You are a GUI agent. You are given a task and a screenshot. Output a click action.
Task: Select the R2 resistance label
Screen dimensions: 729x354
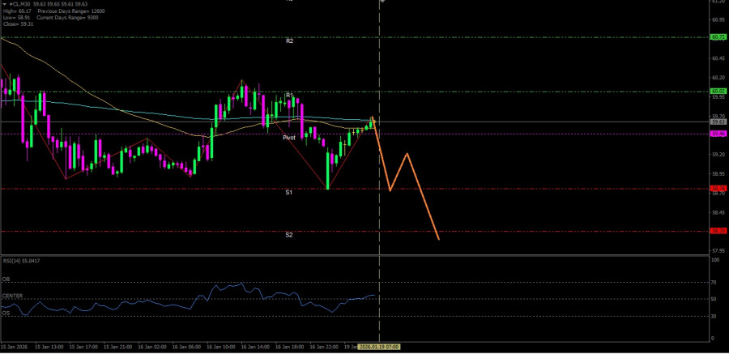tap(289, 41)
